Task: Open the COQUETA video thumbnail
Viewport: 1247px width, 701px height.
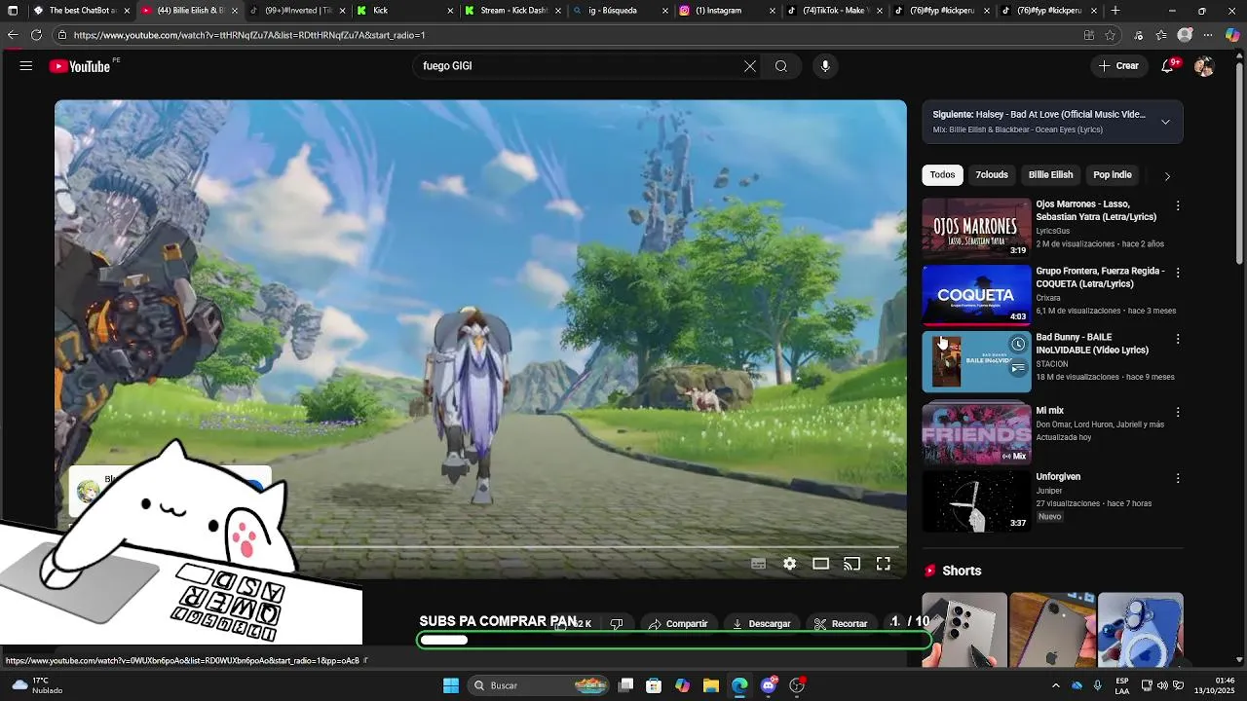Action: [976, 295]
